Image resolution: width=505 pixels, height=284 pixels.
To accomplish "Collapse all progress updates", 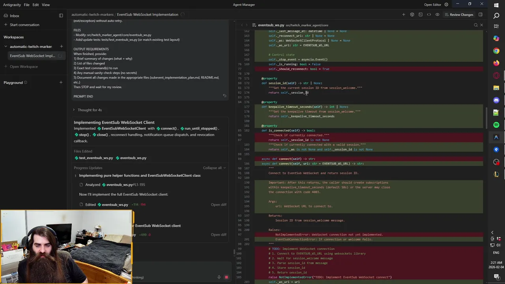I will [x=214, y=168].
